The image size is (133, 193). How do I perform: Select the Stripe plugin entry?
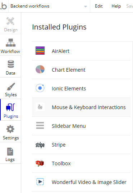pyautogui.click(x=81, y=145)
